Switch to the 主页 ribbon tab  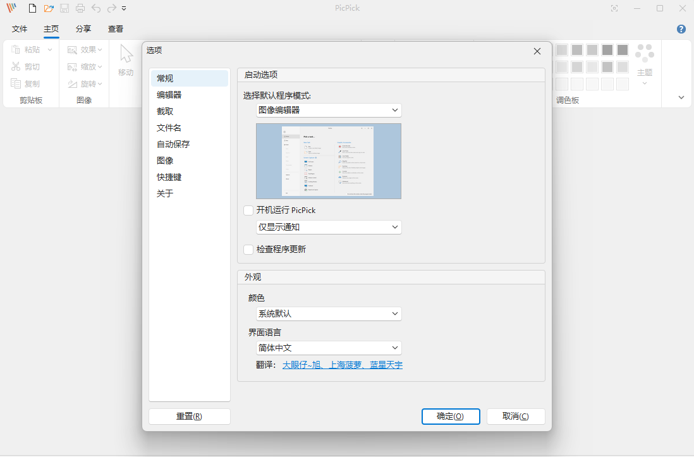pos(51,29)
